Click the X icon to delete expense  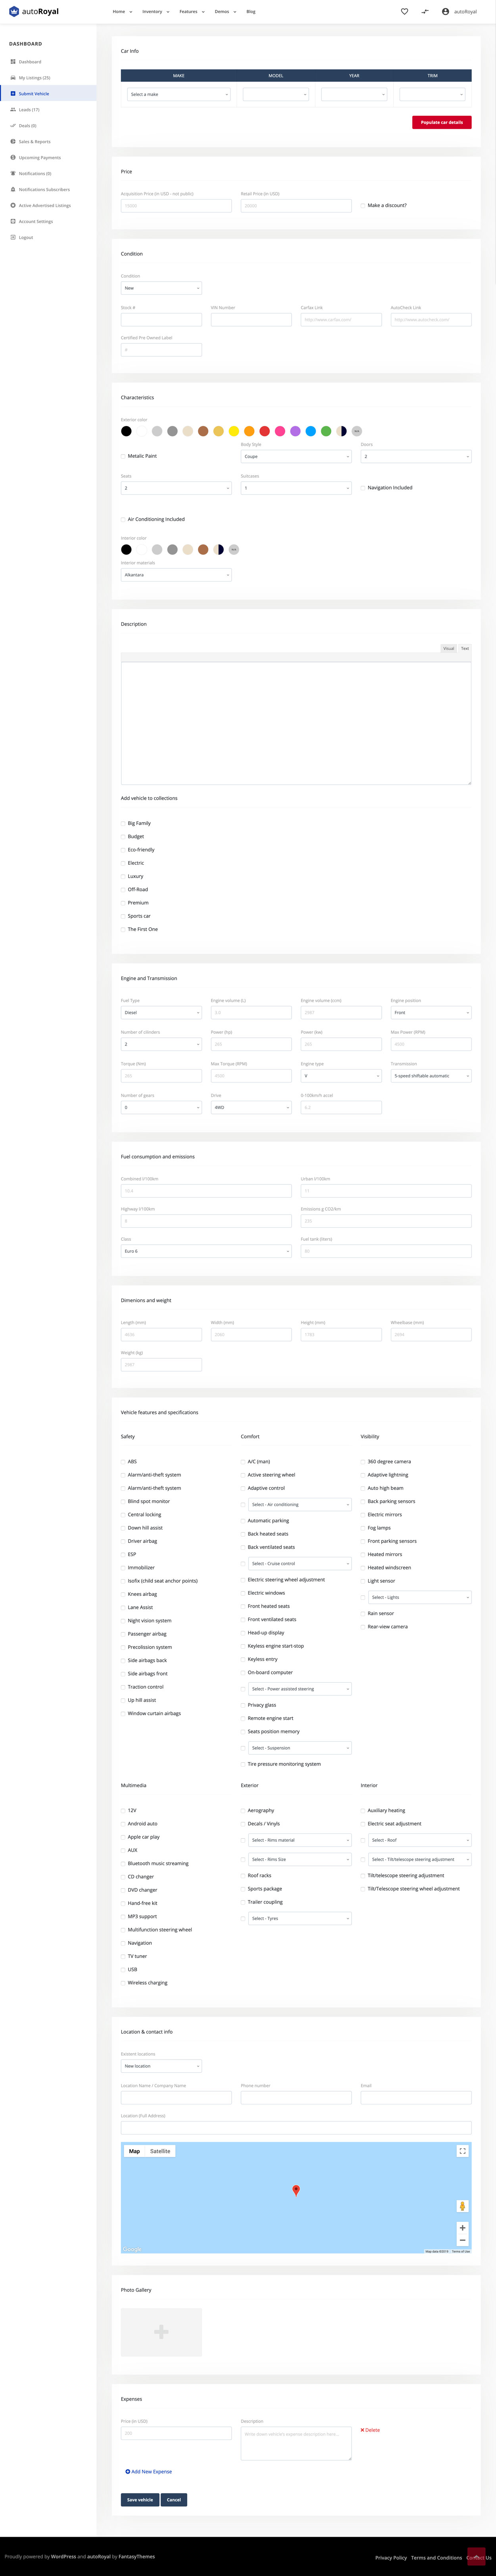tap(362, 2430)
